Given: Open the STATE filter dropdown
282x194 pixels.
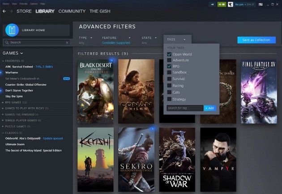Looking at the screenshot, I should pos(149,38).
